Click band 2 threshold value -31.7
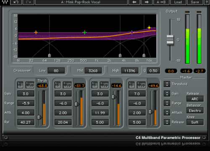Image resolution: width=210 pixels, height=151 pixels. [x=79, y=86]
